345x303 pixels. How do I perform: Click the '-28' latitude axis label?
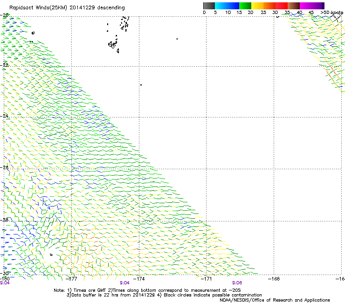pos(4,220)
